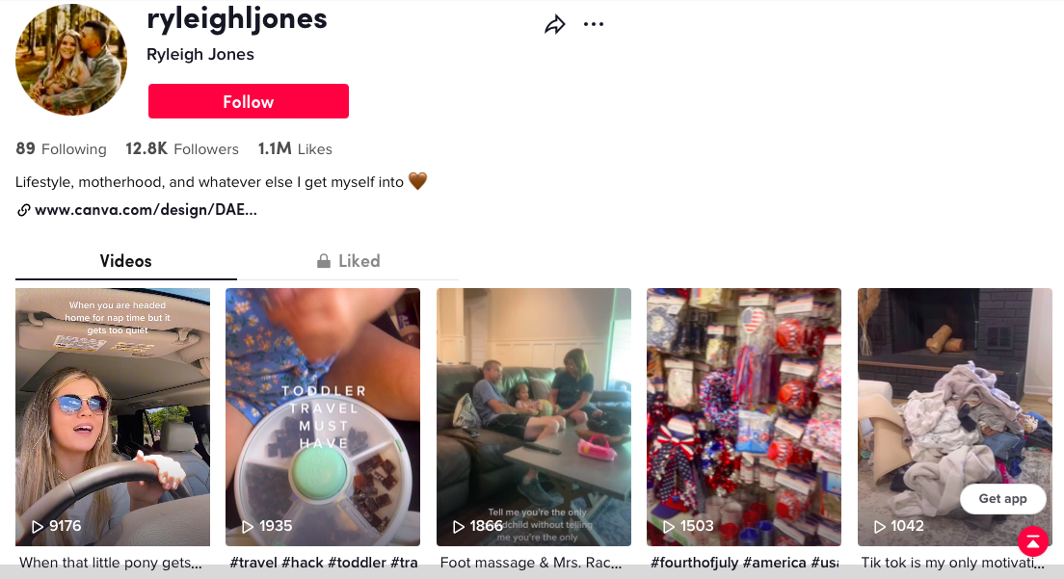The height and width of the screenshot is (579, 1064).
Task: Click the Get app button
Action: click(x=1003, y=499)
